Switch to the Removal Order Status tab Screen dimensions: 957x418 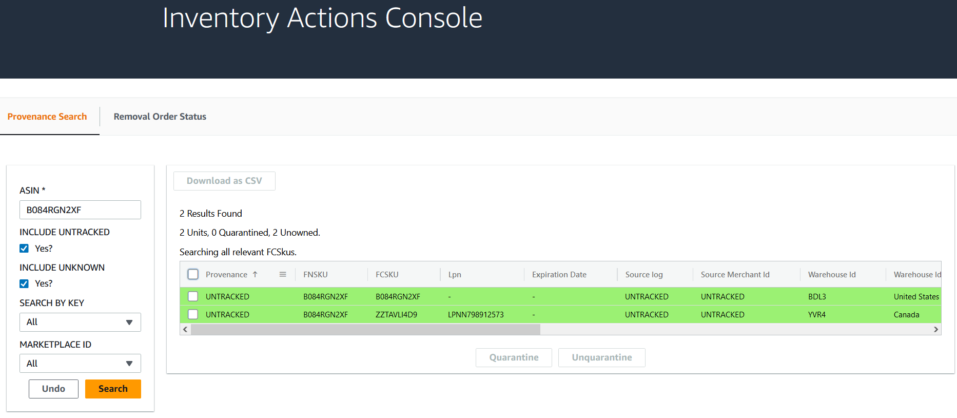[160, 117]
